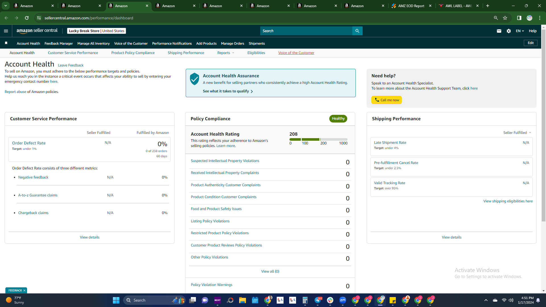This screenshot has height=307, width=546.
Task: Click the Edit button
Action: [530, 43]
